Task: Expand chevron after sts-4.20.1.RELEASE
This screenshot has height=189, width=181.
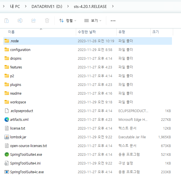Action: click(x=113, y=6)
